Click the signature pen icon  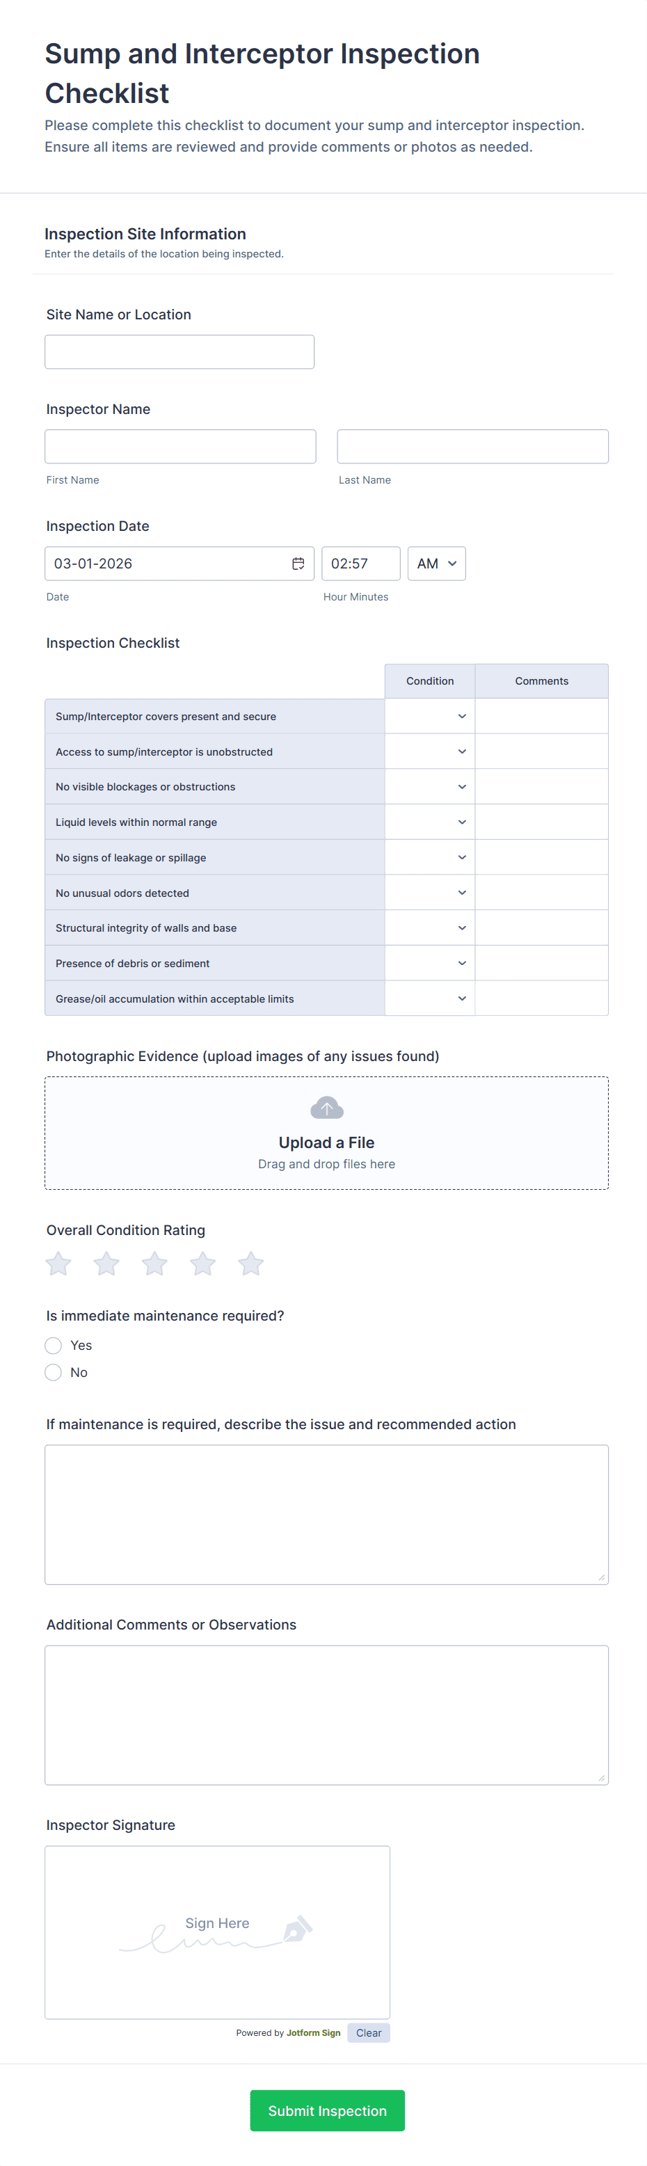(298, 1927)
